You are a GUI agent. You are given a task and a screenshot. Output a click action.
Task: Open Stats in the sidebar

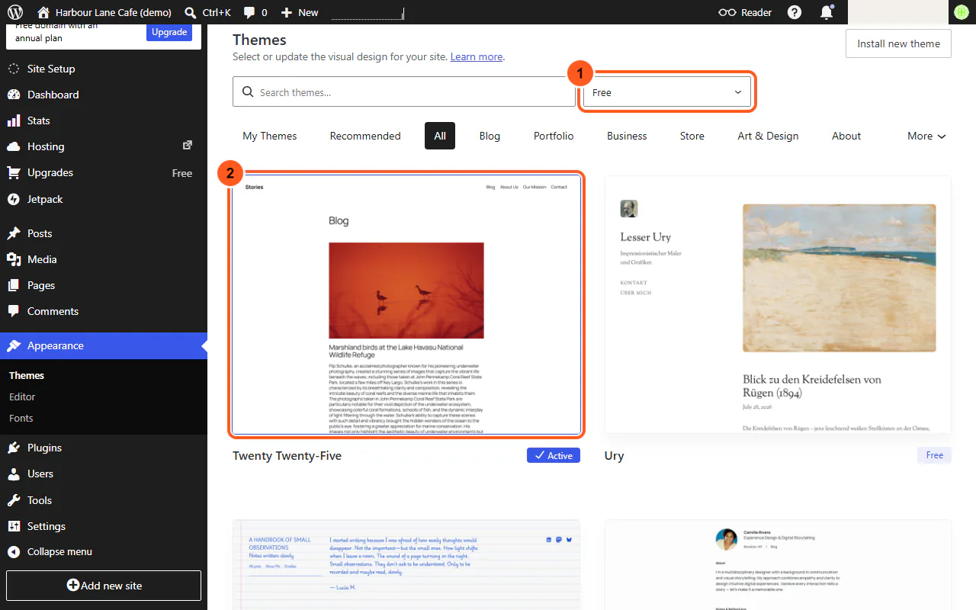pyautogui.click(x=104, y=120)
